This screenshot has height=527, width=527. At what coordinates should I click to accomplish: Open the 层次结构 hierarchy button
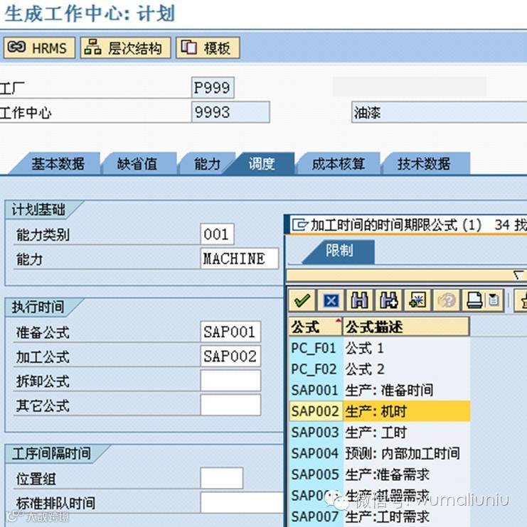click(x=125, y=48)
